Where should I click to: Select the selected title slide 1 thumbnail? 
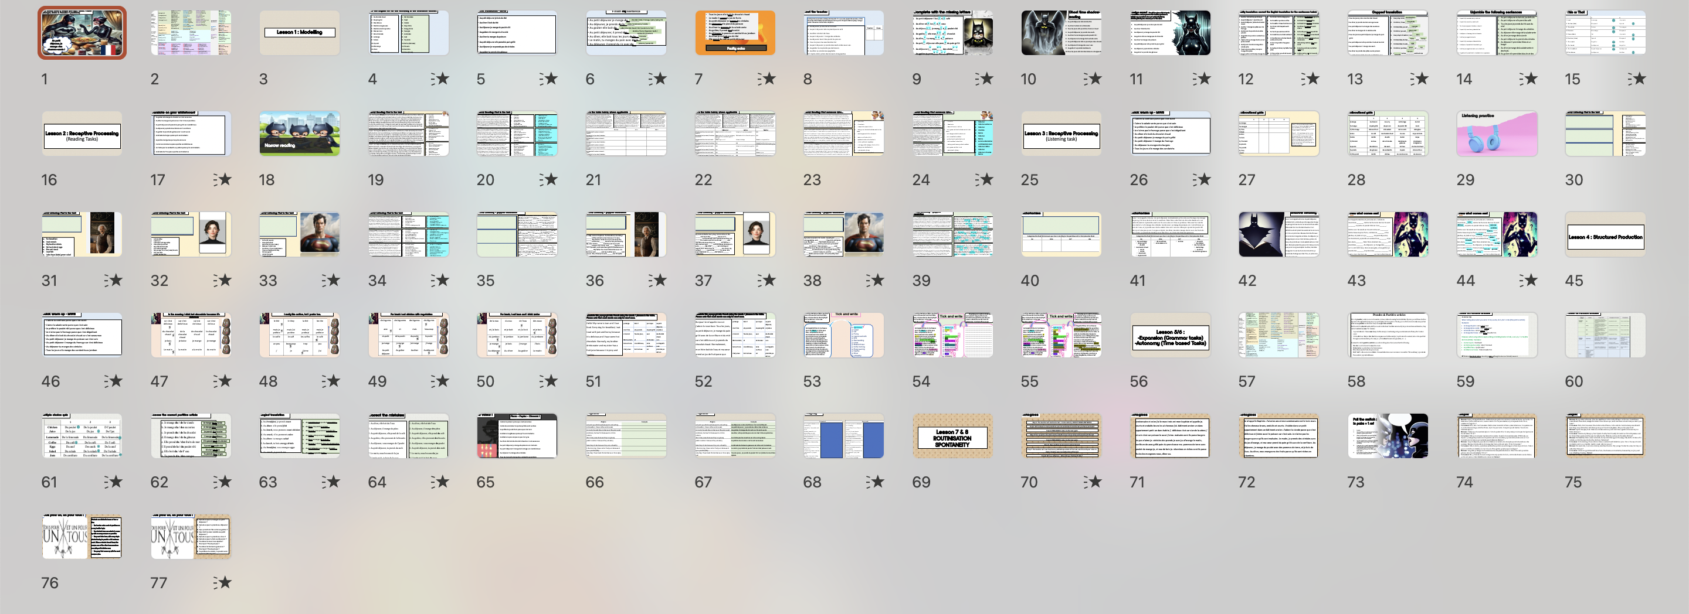(x=82, y=33)
